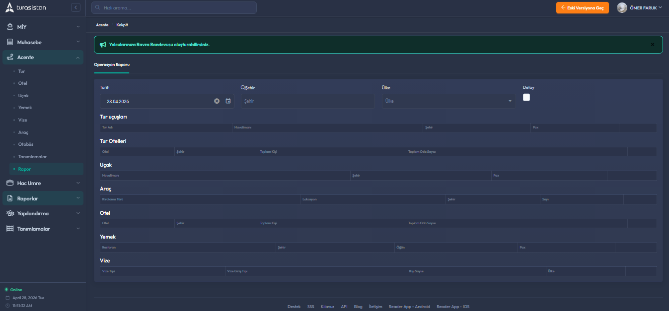Open the Otel item under Acente

click(22, 83)
